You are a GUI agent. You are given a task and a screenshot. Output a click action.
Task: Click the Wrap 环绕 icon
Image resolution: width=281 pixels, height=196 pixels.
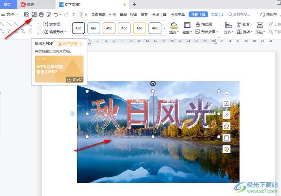[x=260, y=25]
